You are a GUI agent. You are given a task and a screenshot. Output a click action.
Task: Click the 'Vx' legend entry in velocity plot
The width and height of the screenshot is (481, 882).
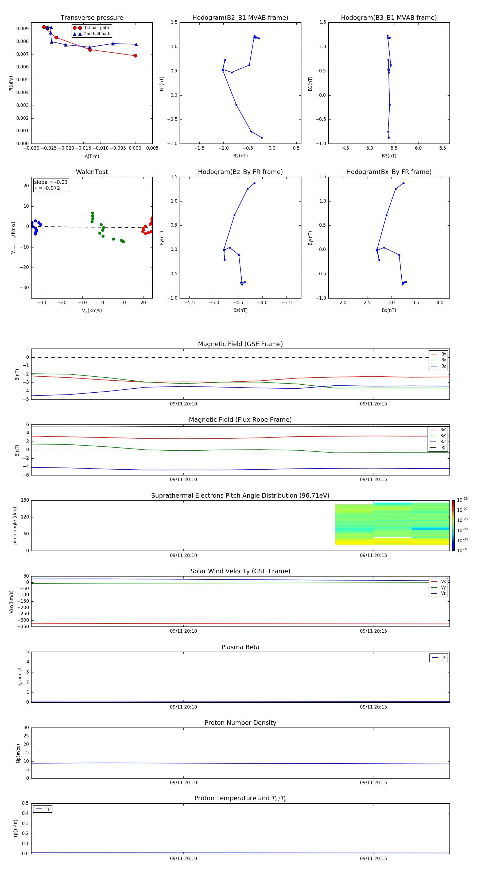point(439,581)
